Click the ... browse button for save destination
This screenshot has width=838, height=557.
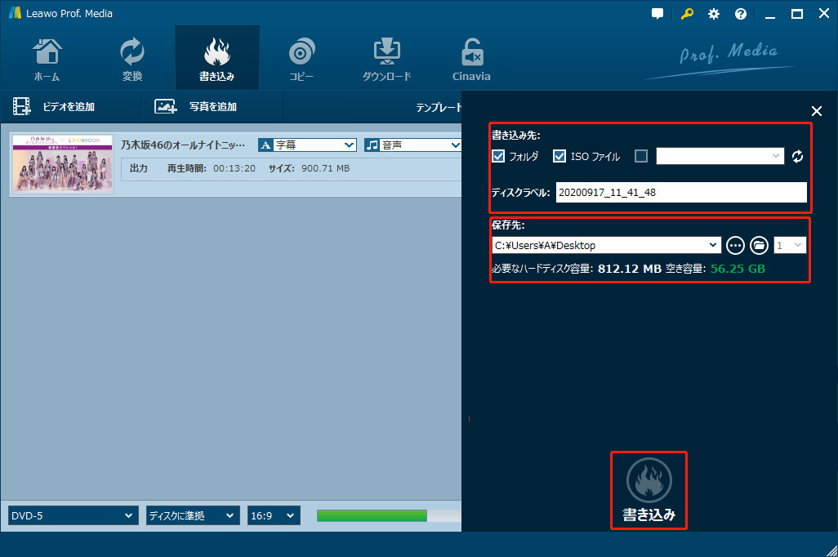(x=735, y=244)
